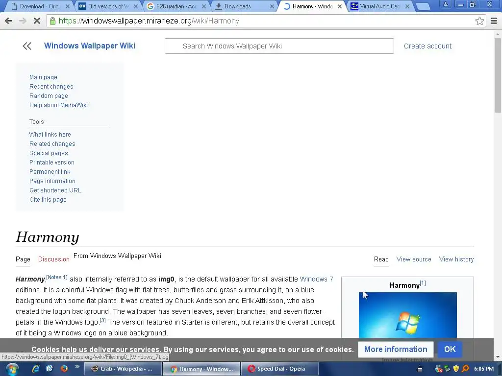The width and height of the screenshot is (502, 376).
Task: Open Special pages link
Action: point(49,153)
